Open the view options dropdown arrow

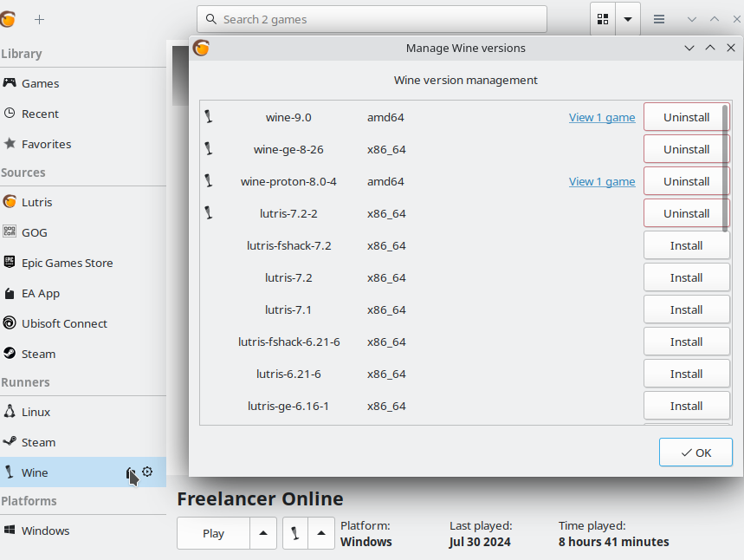[x=628, y=19]
